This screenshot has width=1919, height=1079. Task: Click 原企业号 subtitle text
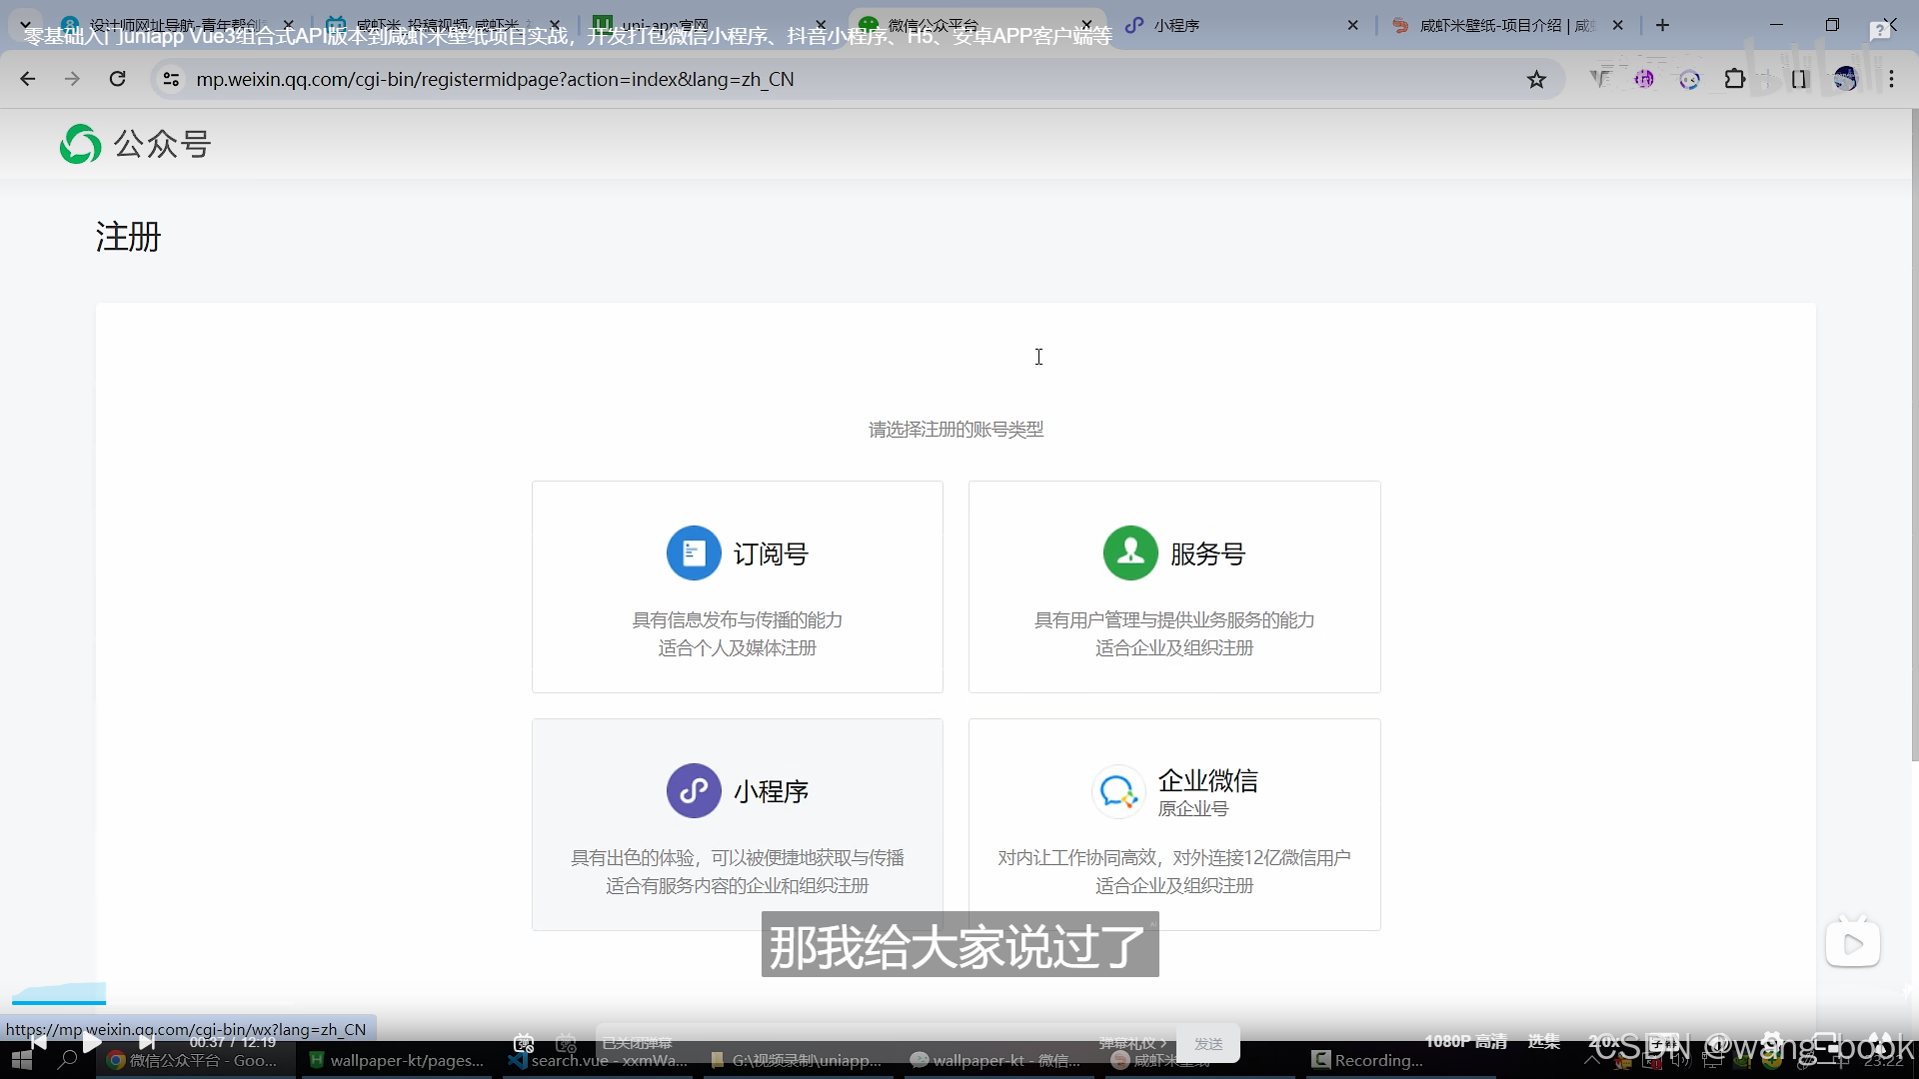point(1192,809)
